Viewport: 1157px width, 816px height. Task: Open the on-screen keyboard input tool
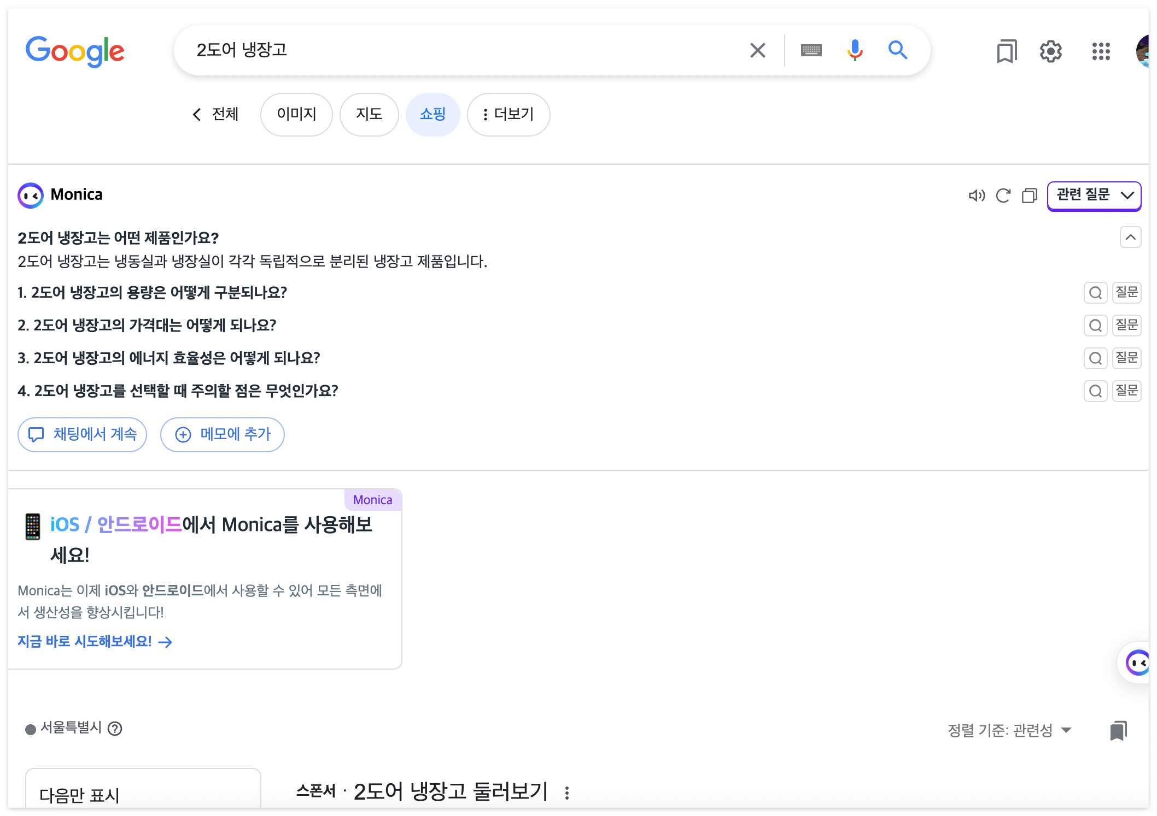tap(811, 51)
